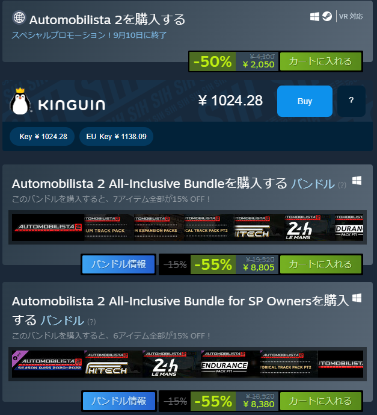Click the Windows icon on the All-Inclusive Bundle
The width and height of the screenshot is (377, 415).
tap(357, 181)
